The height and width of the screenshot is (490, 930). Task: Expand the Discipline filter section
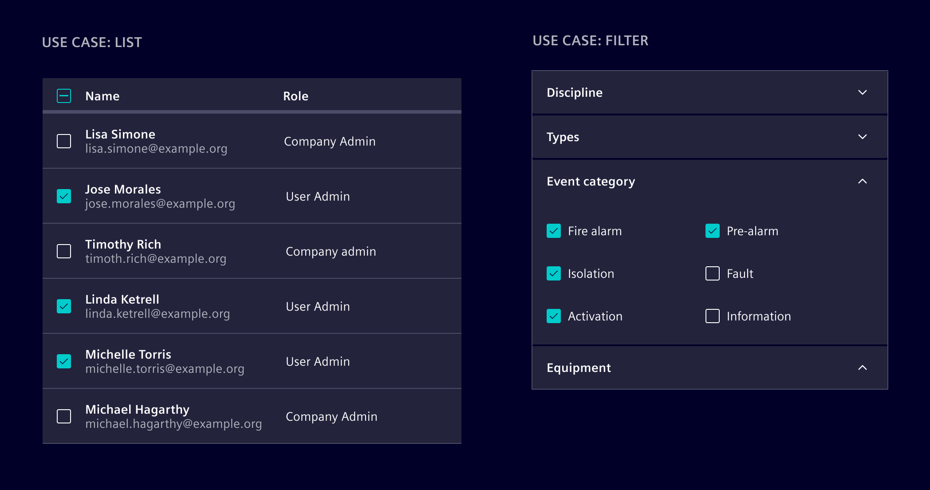pos(863,92)
